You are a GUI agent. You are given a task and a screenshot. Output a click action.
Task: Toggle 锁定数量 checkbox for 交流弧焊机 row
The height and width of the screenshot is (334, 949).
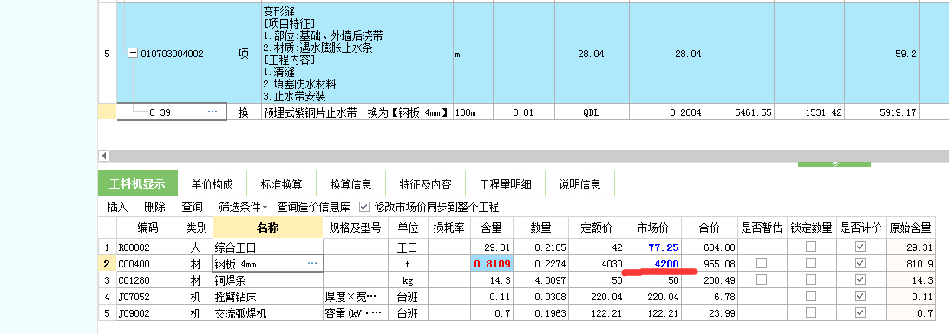(811, 313)
